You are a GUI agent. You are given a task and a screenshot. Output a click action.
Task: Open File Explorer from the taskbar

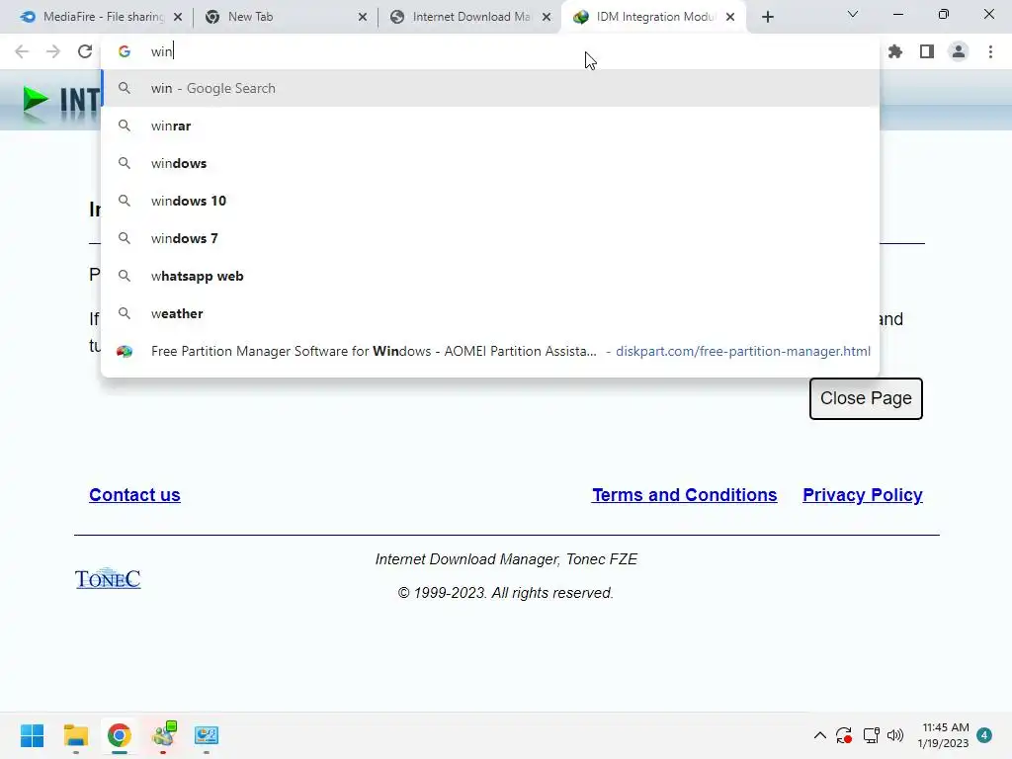point(75,735)
